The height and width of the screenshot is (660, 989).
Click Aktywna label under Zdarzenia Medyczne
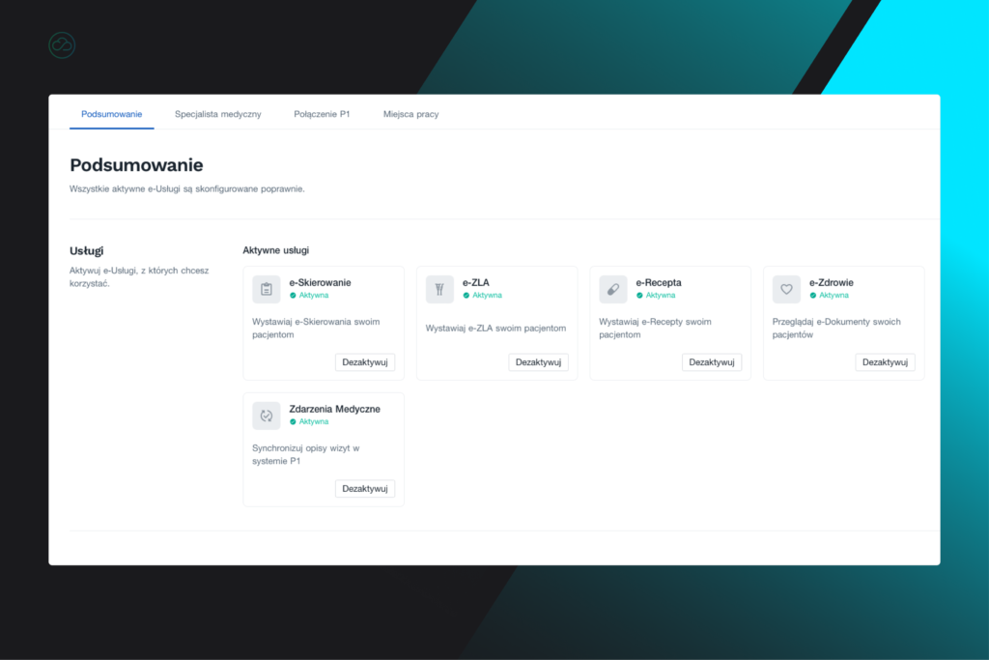(314, 421)
